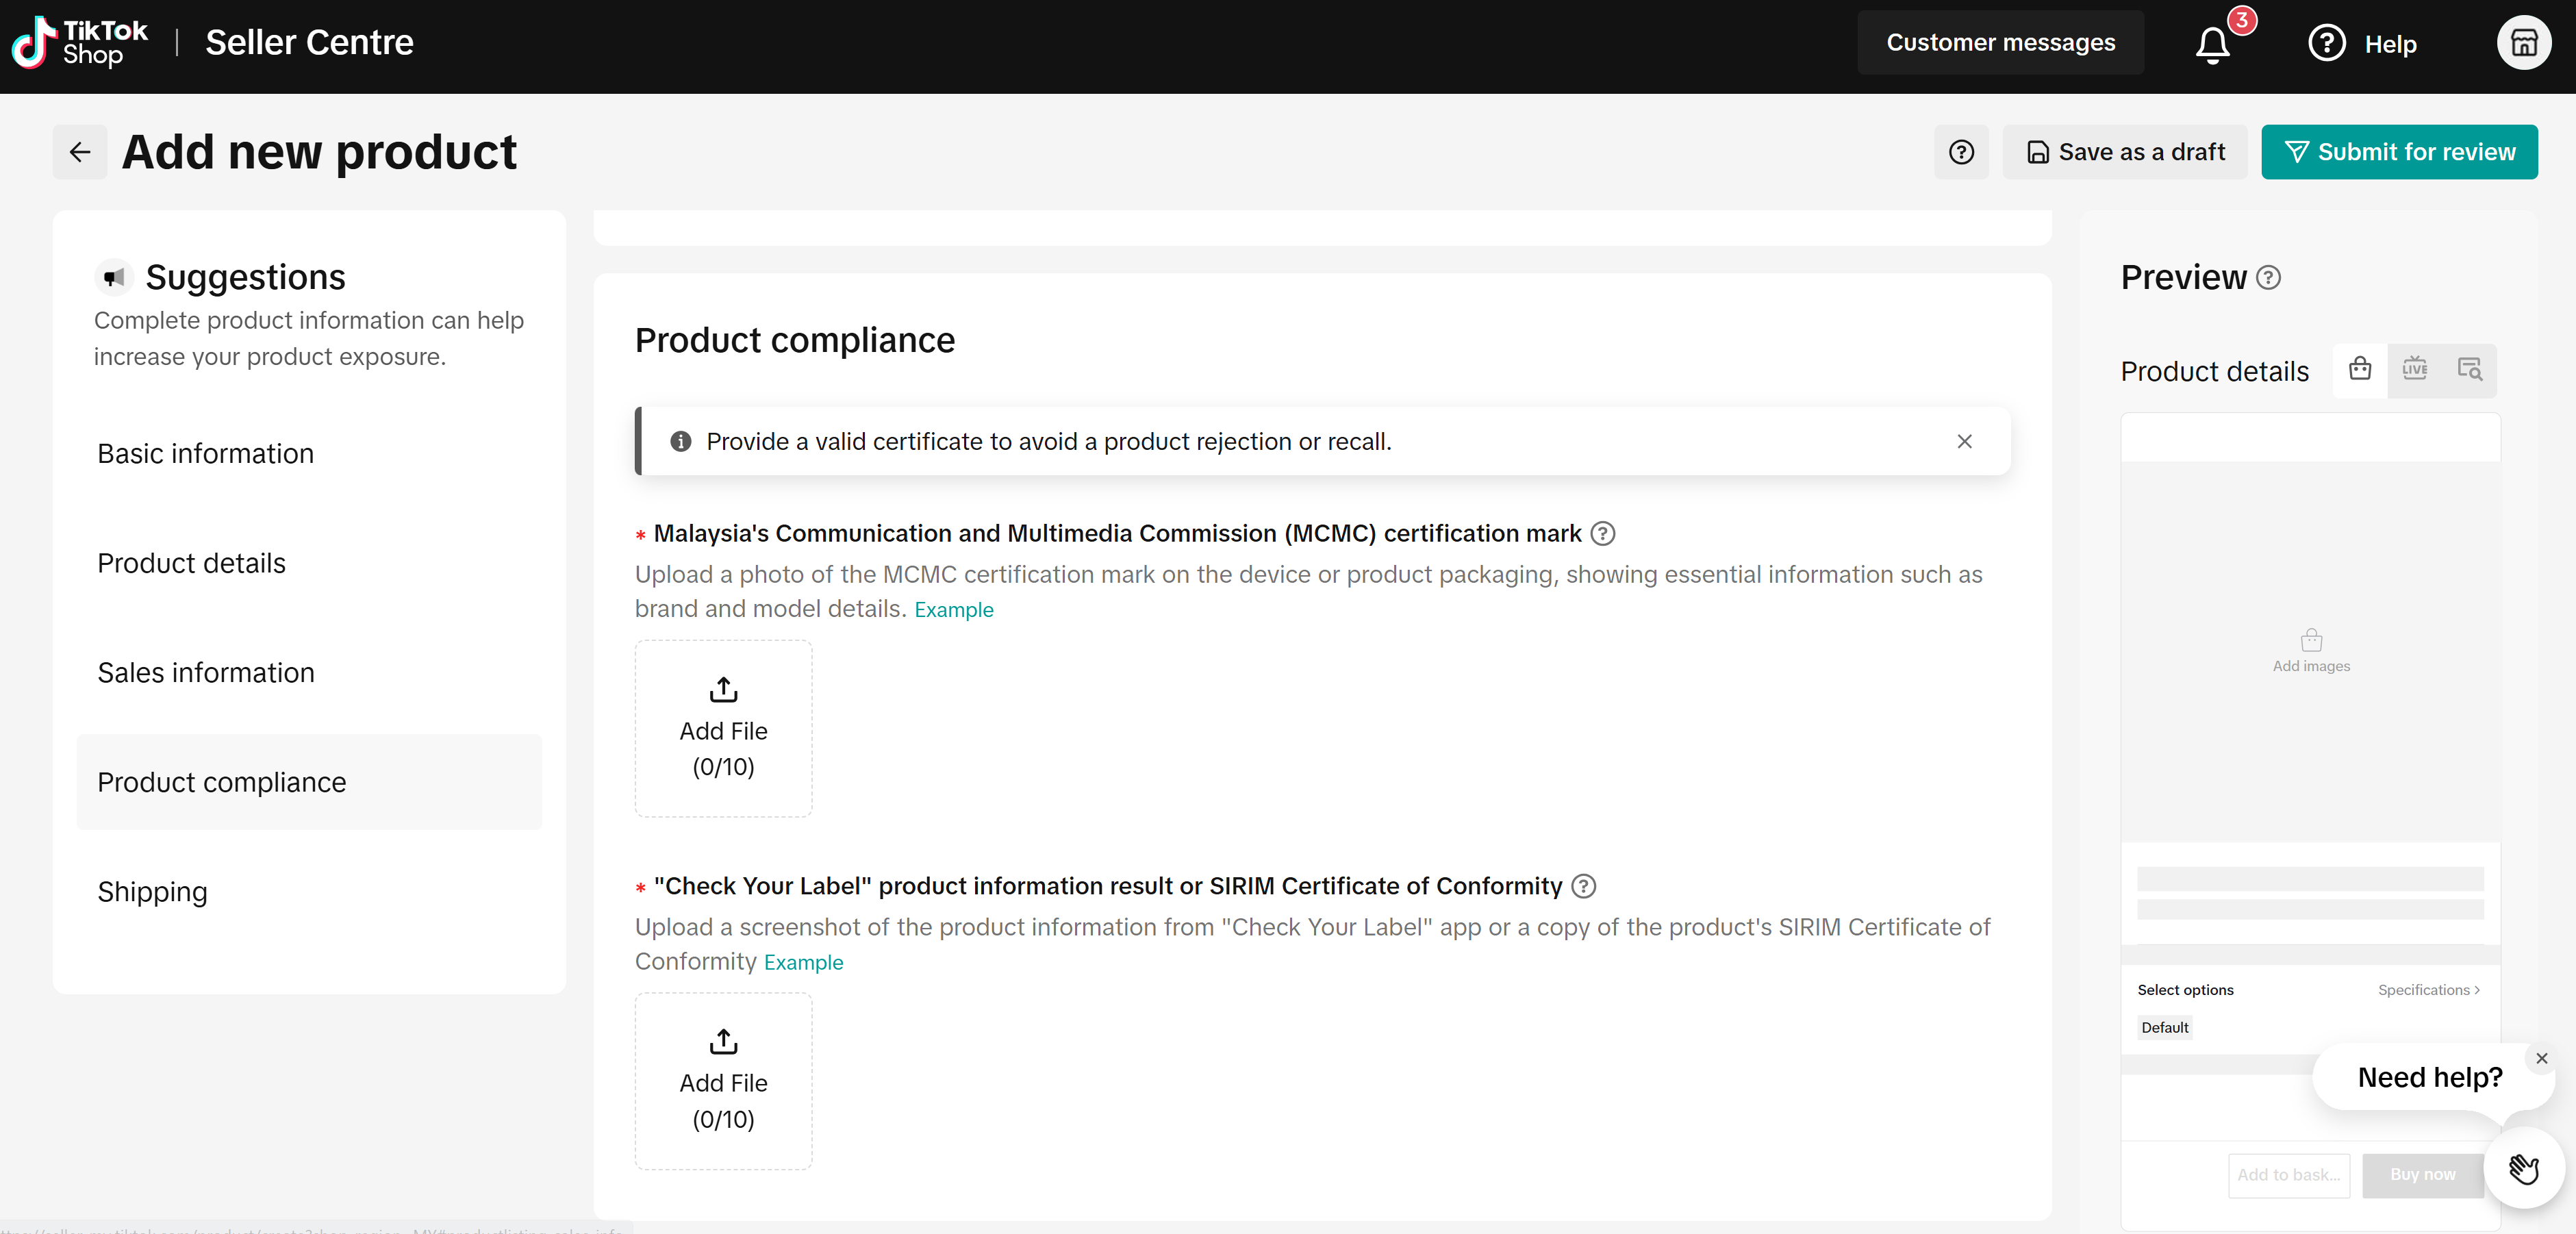Select the search preview mode icon
This screenshot has height=1234, width=2576.
click(x=2469, y=370)
